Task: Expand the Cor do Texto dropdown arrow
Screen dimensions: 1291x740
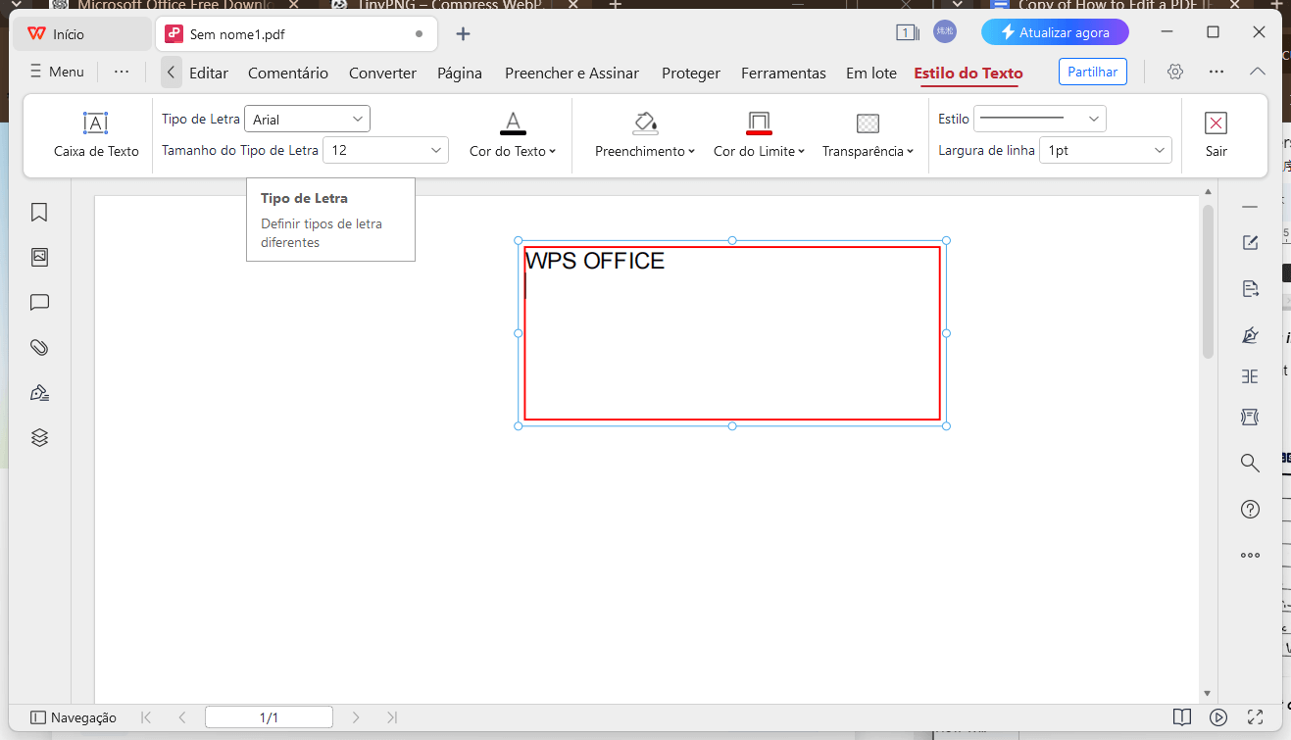Action: pos(553,152)
